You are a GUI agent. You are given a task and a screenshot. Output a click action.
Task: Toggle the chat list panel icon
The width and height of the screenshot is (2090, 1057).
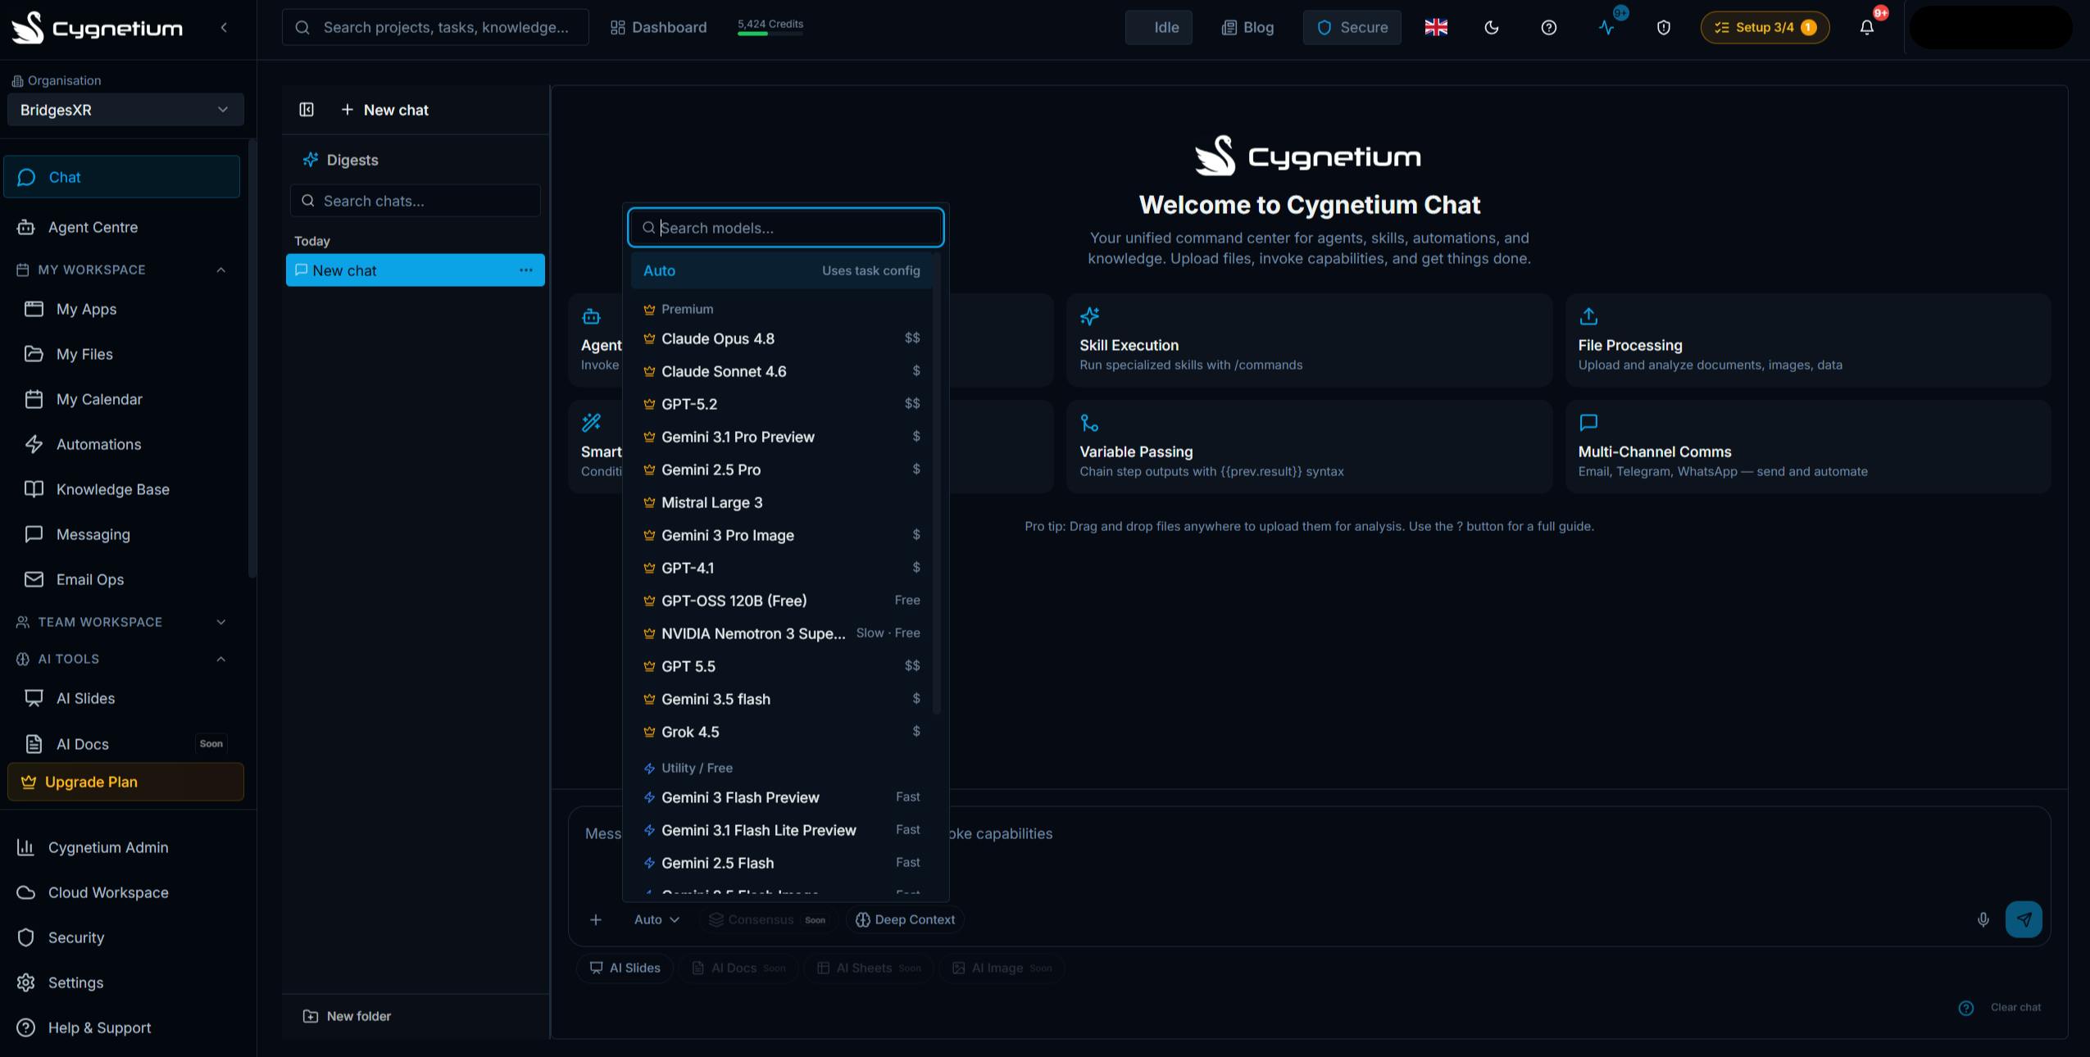(x=307, y=110)
